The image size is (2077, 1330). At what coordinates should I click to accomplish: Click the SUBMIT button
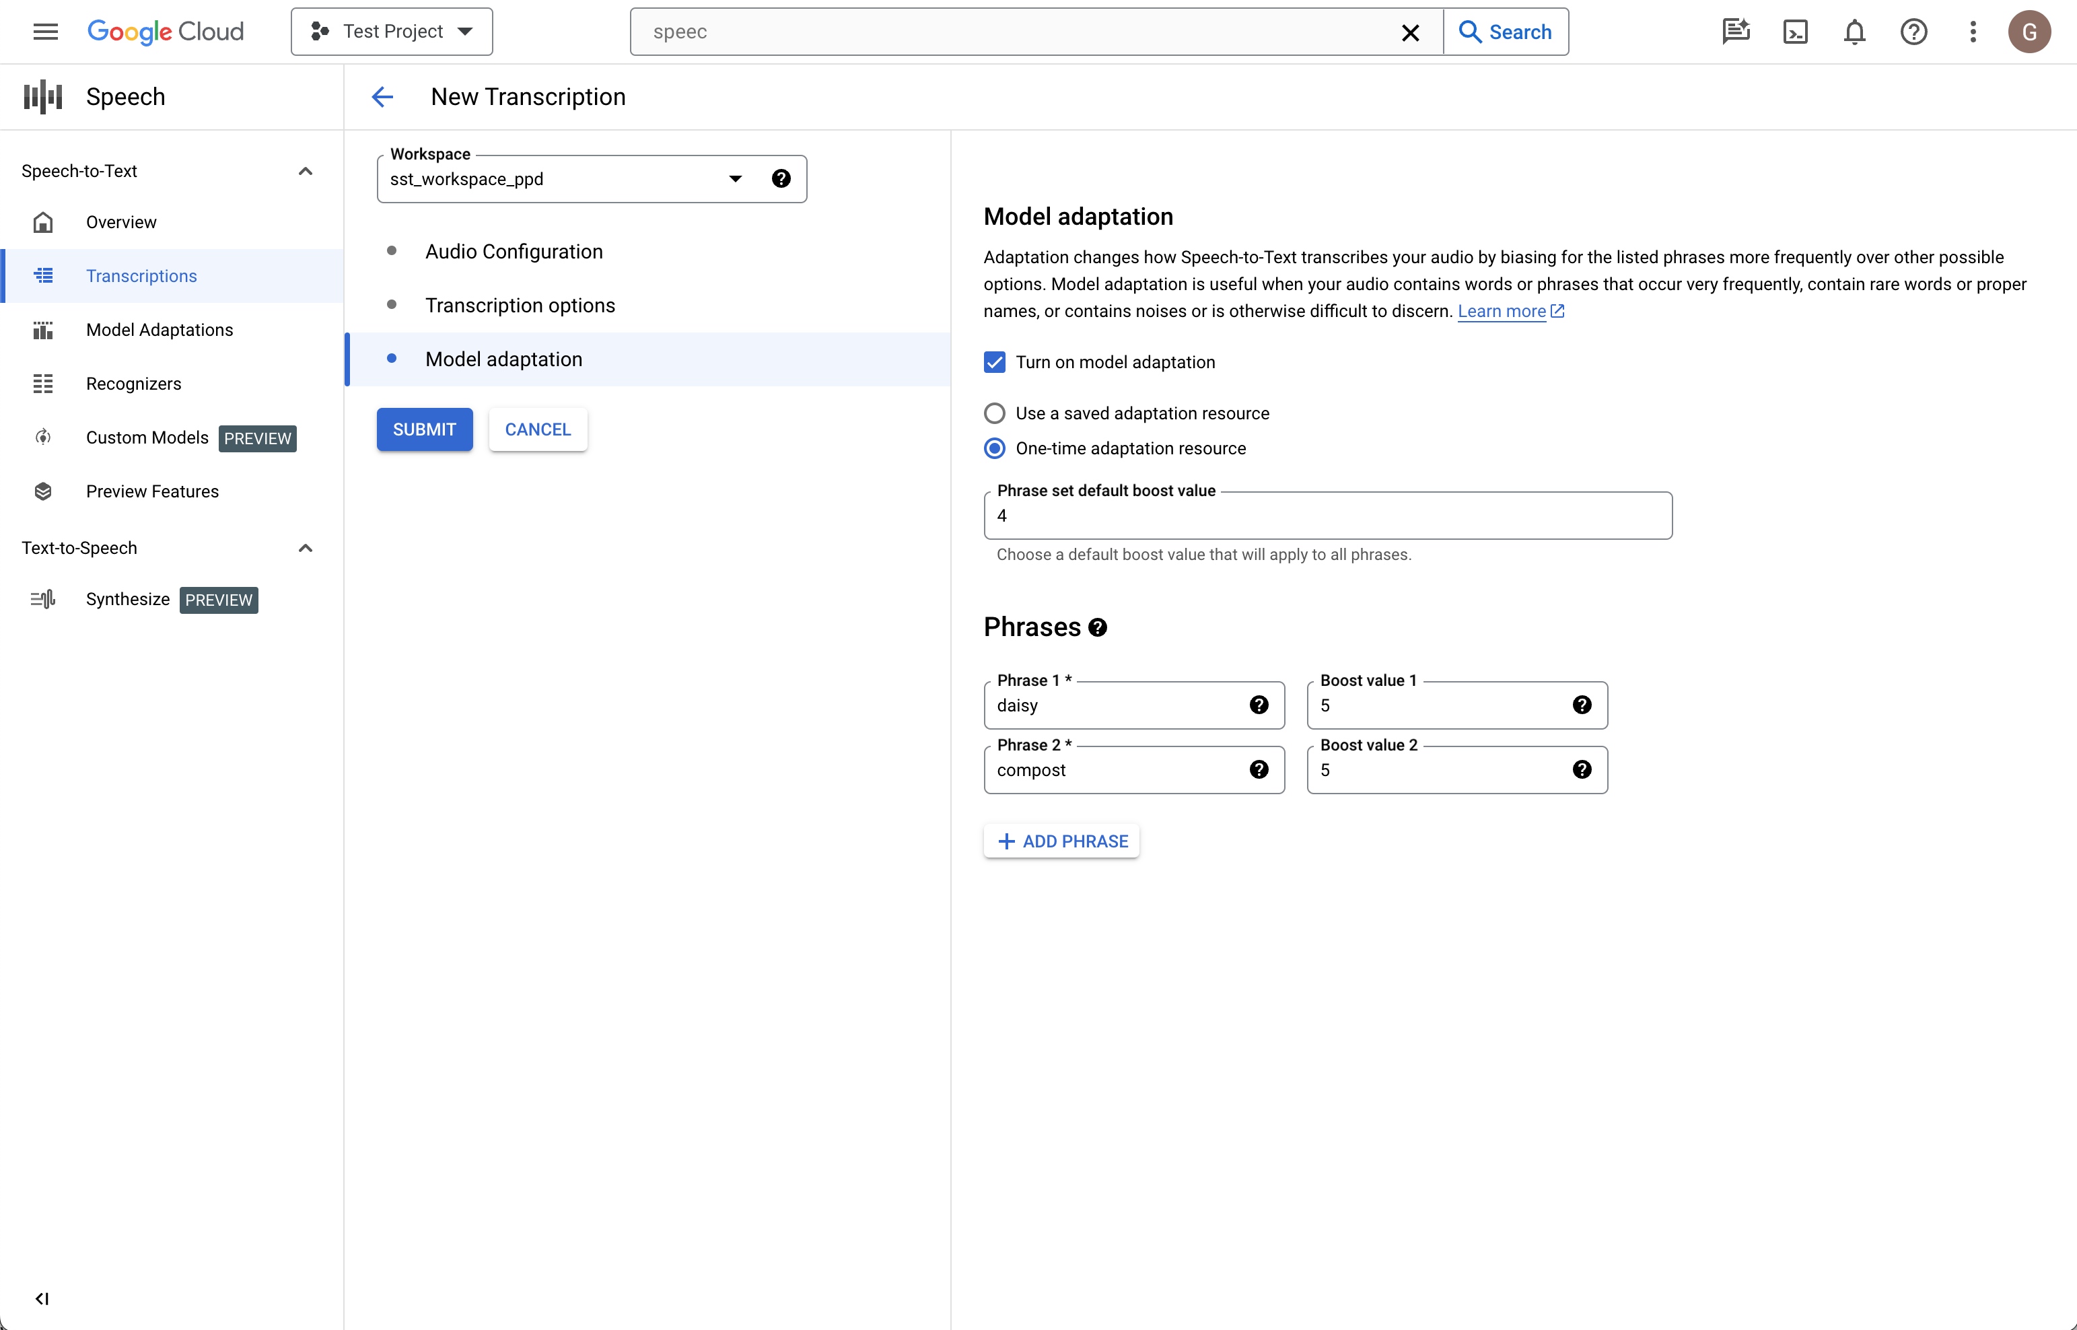424,429
